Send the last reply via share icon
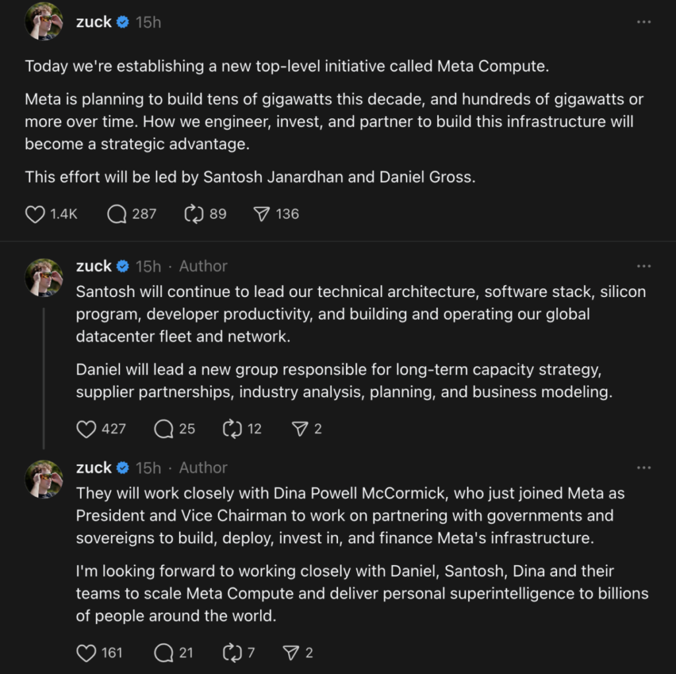 [291, 653]
